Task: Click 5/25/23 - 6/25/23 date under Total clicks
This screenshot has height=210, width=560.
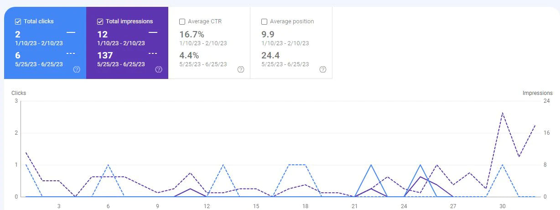Action: 39,64
